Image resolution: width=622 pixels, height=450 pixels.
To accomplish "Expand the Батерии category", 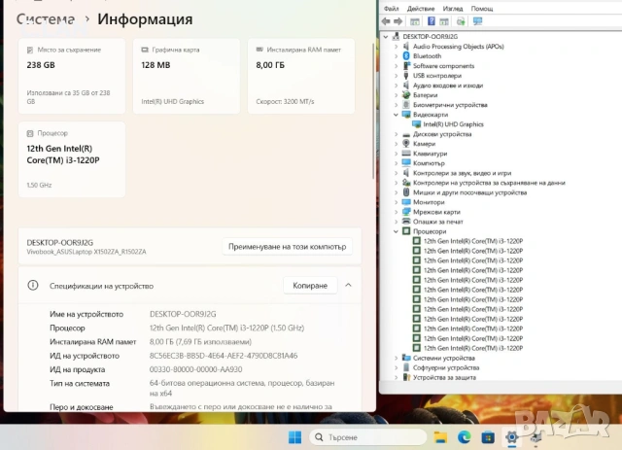I will 396,95.
